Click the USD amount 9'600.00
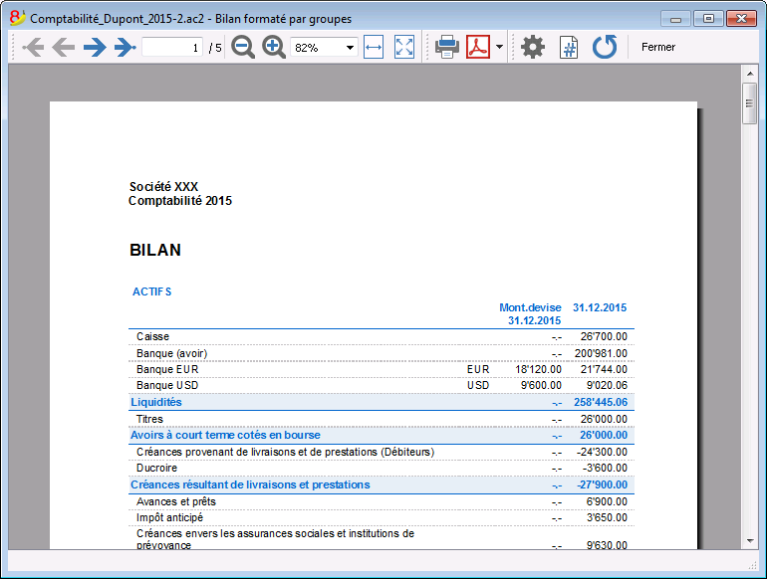 click(x=541, y=386)
